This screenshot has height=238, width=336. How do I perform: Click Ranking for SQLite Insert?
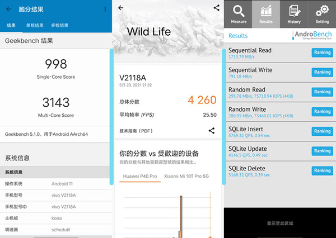(x=322, y=131)
